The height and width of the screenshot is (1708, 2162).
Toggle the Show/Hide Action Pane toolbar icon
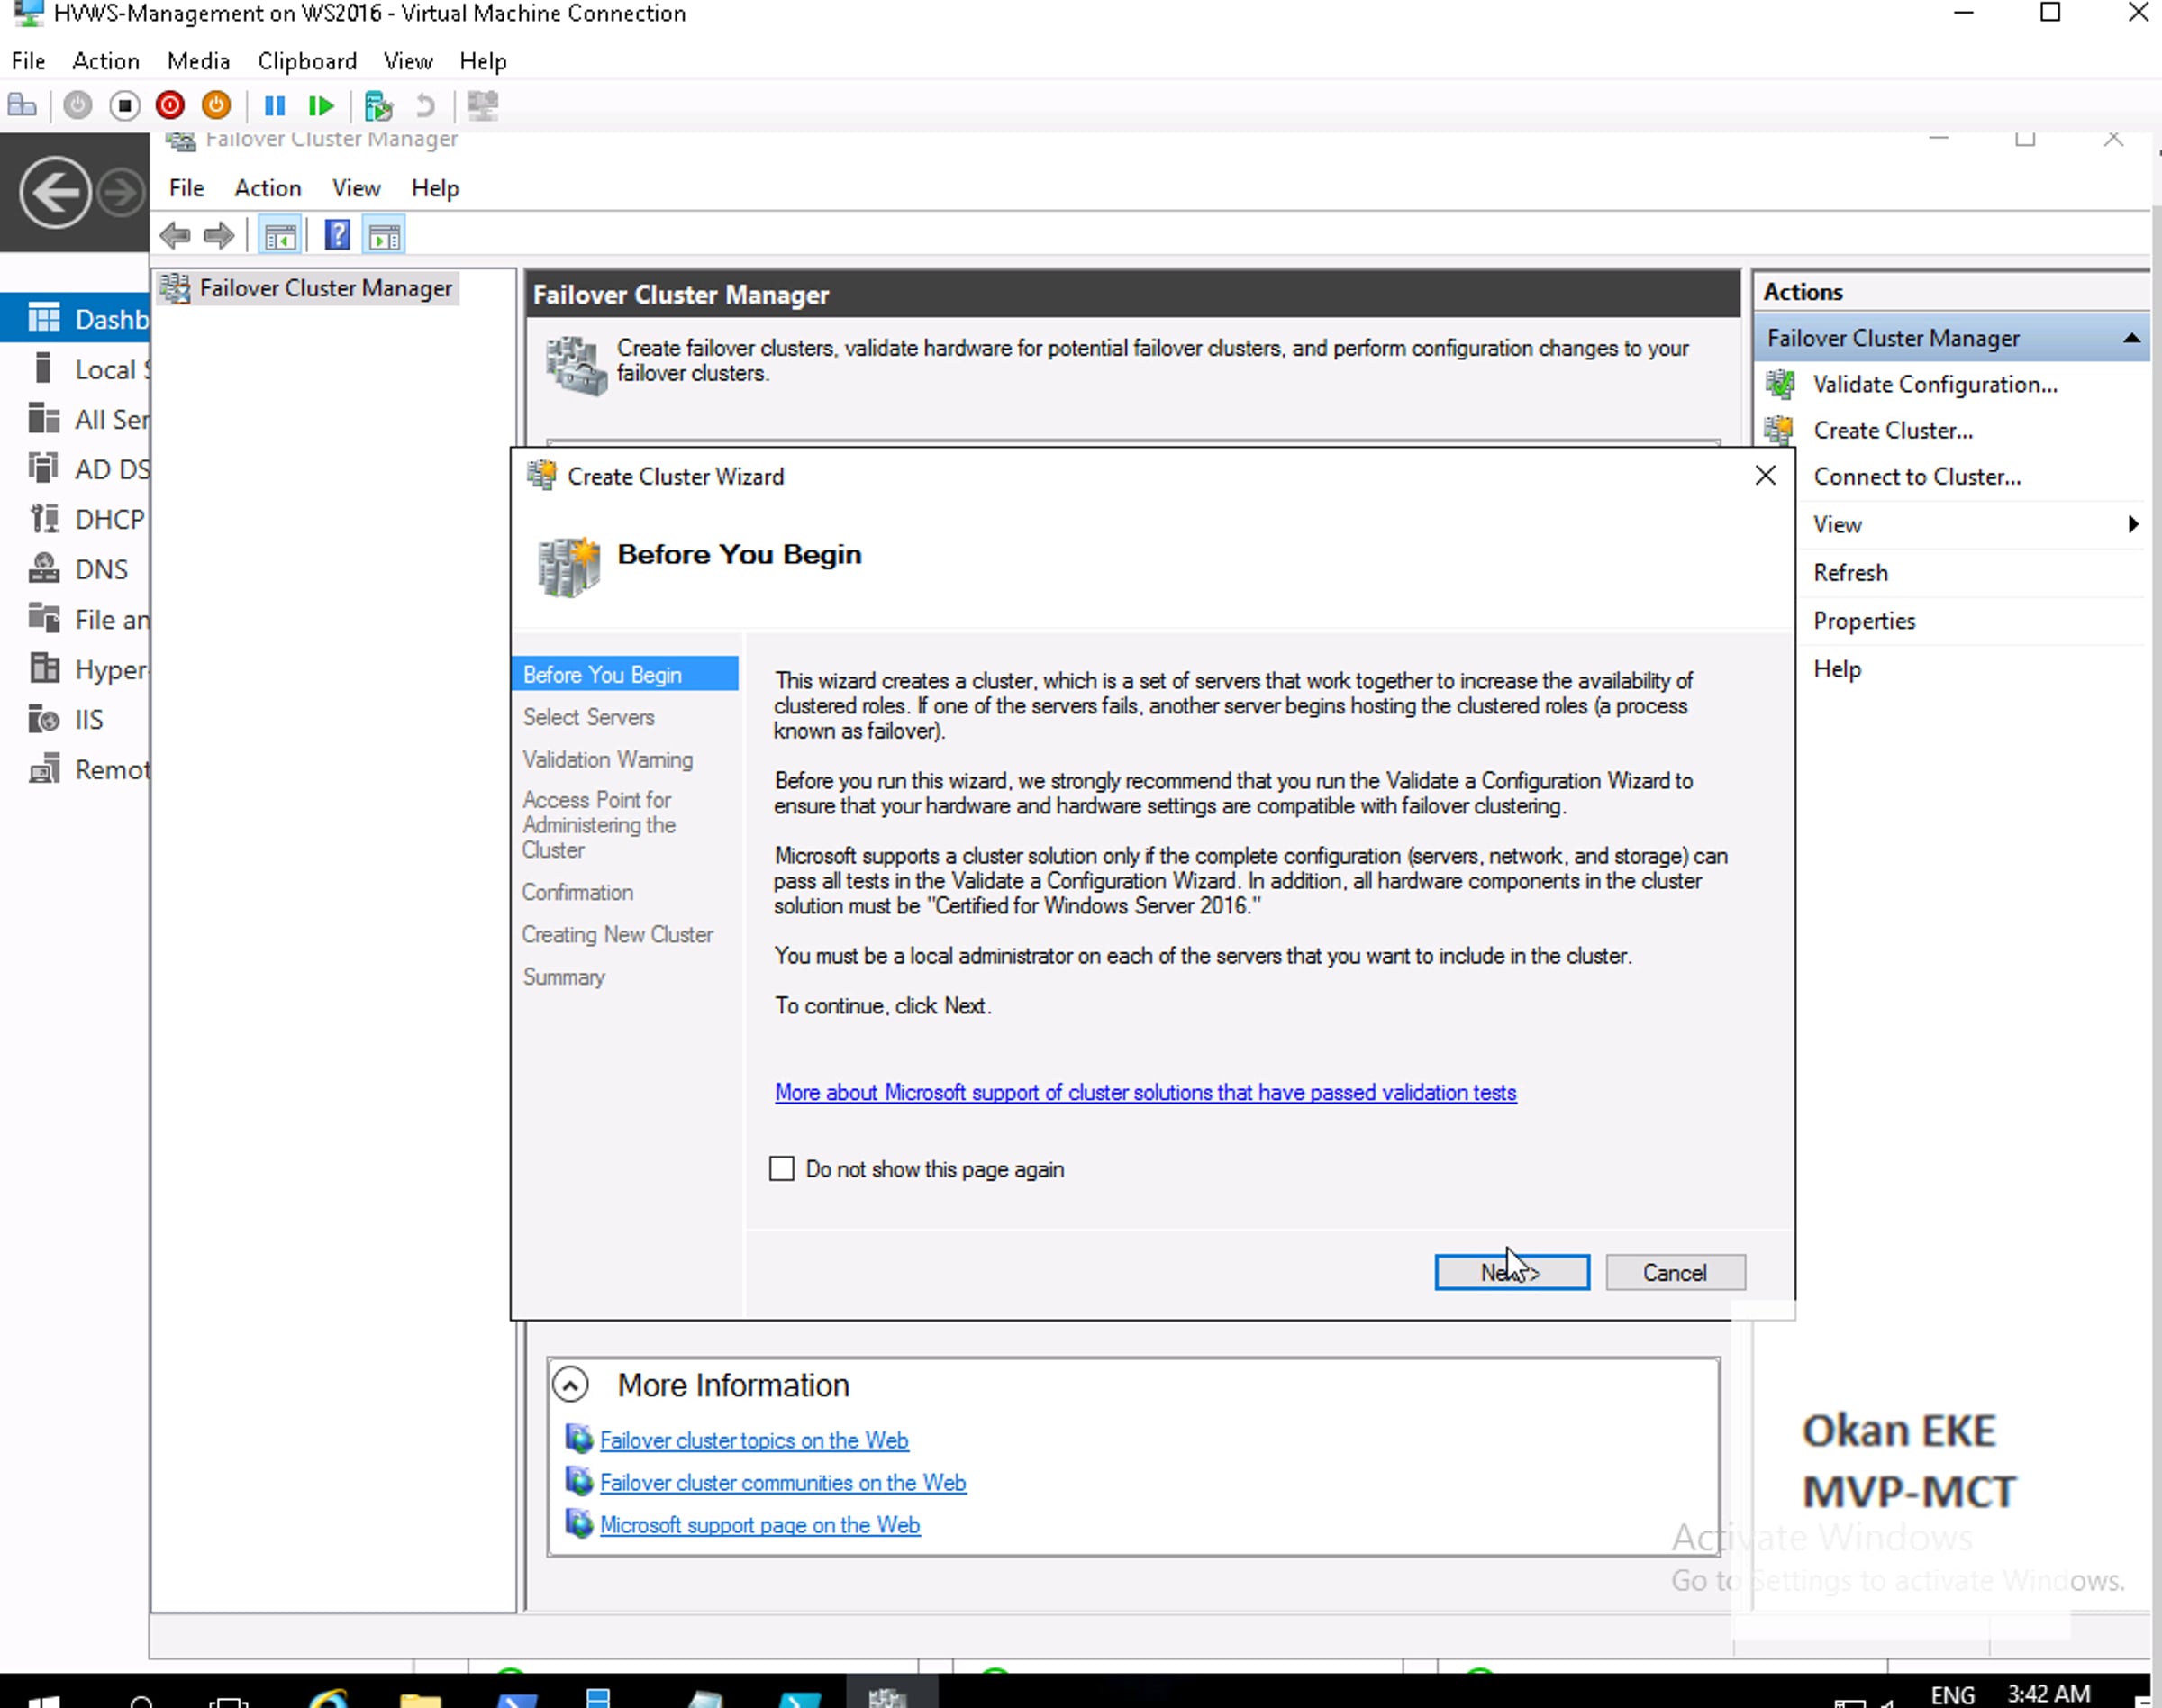coord(385,236)
